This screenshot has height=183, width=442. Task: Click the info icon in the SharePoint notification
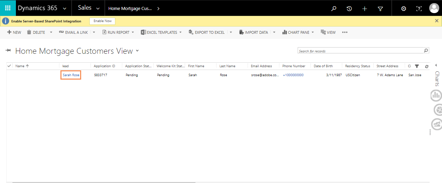pyautogui.click(x=6, y=21)
